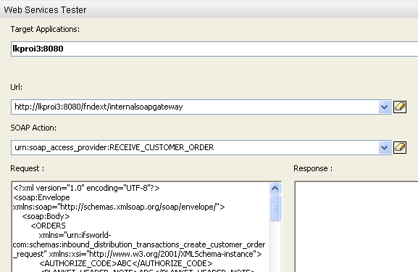Image resolution: width=418 pixels, height=272 pixels.
Task: Click the xmlns="urn:ifsworld-" line
Action: click(x=75, y=235)
